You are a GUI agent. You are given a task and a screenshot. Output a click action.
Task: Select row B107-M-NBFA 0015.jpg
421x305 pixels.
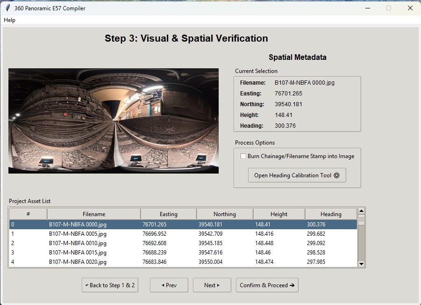[x=183, y=253]
